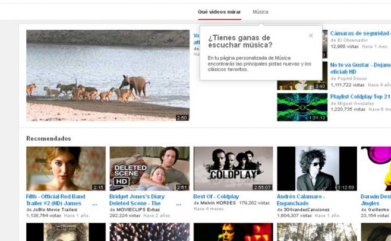Screen dimensions: 391x241
Task: Open Andrés Calamaro - Enganchado title
Action: (x=301, y=200)
